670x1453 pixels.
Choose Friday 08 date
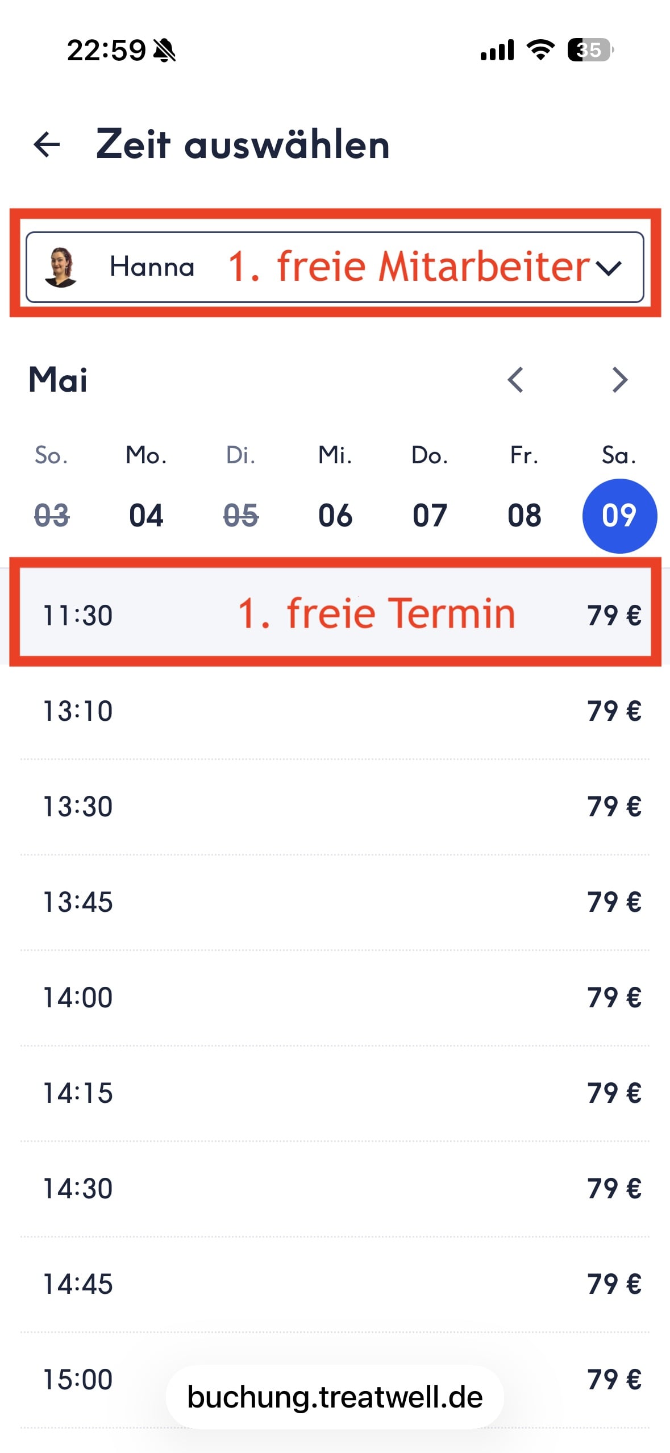point(524,516)
